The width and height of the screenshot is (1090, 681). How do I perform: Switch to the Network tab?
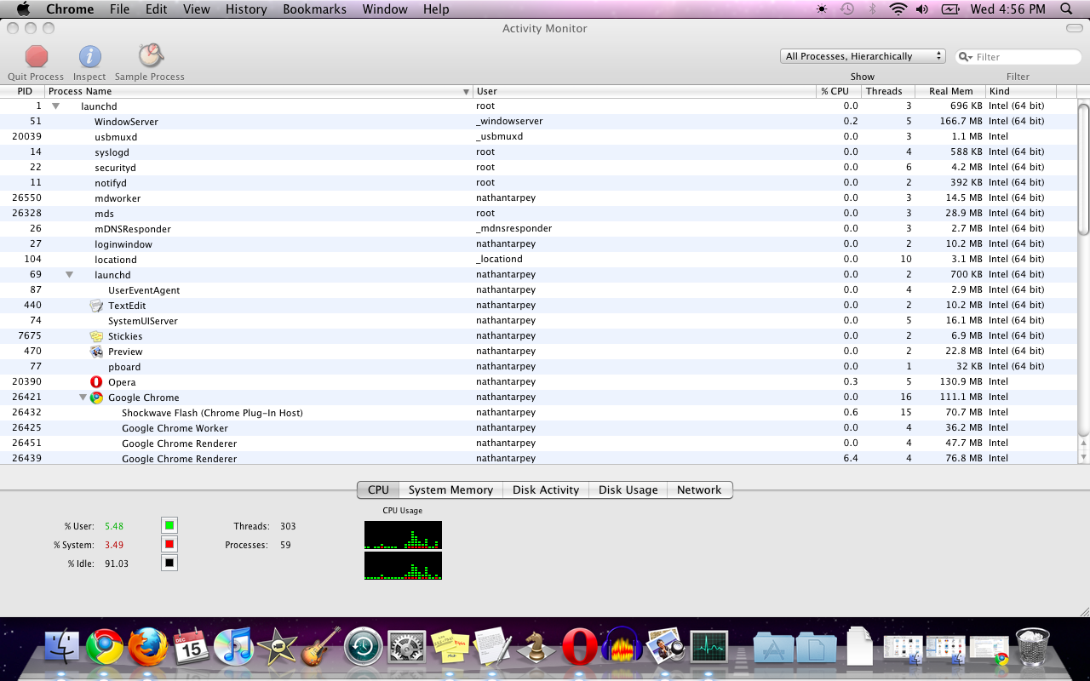(699, 489)
